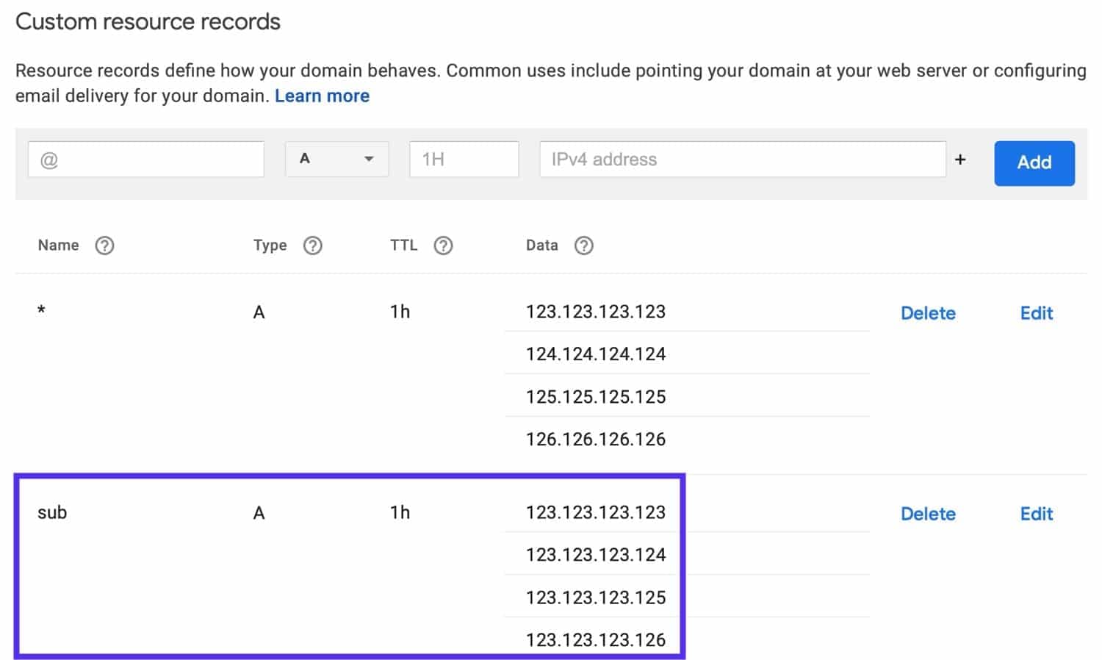1102x660 pixels.
Task: Click the @ name input field
Action: [145, 159]
